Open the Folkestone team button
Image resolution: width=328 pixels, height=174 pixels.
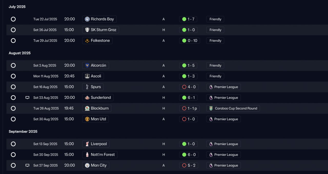pos(97,41)
